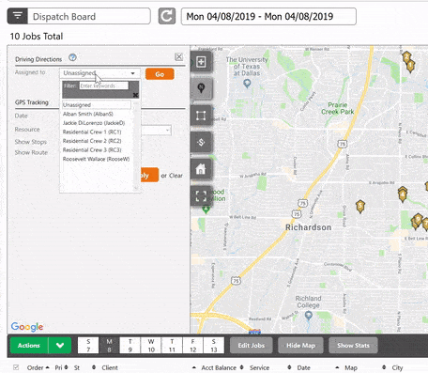The width and height of the screenshot is (428, 373).
Task: Click the filter icon beside Dispatch Board
Action: [x=18, y=16]
